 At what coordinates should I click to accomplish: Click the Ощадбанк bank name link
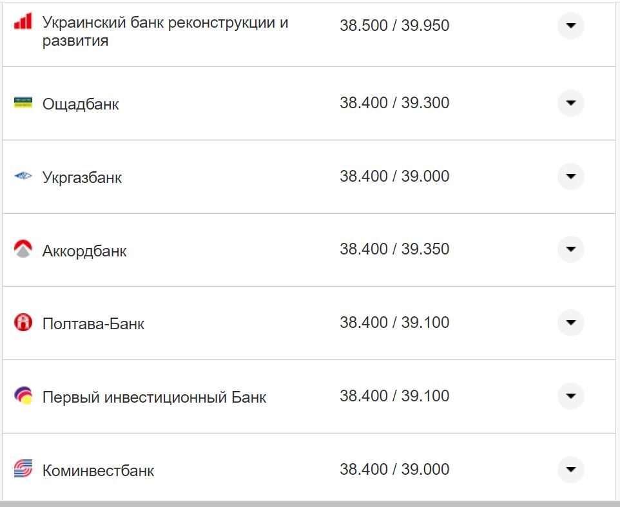[x=80, y=104]
